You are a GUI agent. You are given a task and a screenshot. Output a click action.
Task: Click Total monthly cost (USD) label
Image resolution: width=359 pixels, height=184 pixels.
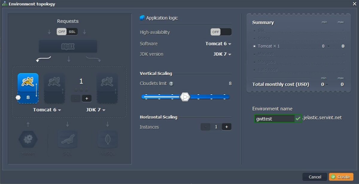click(281, 84)
